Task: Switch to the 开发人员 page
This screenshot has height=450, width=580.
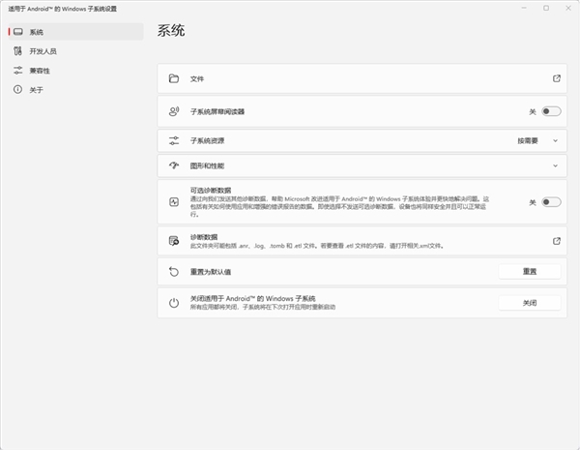Action: tap(43, 51)
